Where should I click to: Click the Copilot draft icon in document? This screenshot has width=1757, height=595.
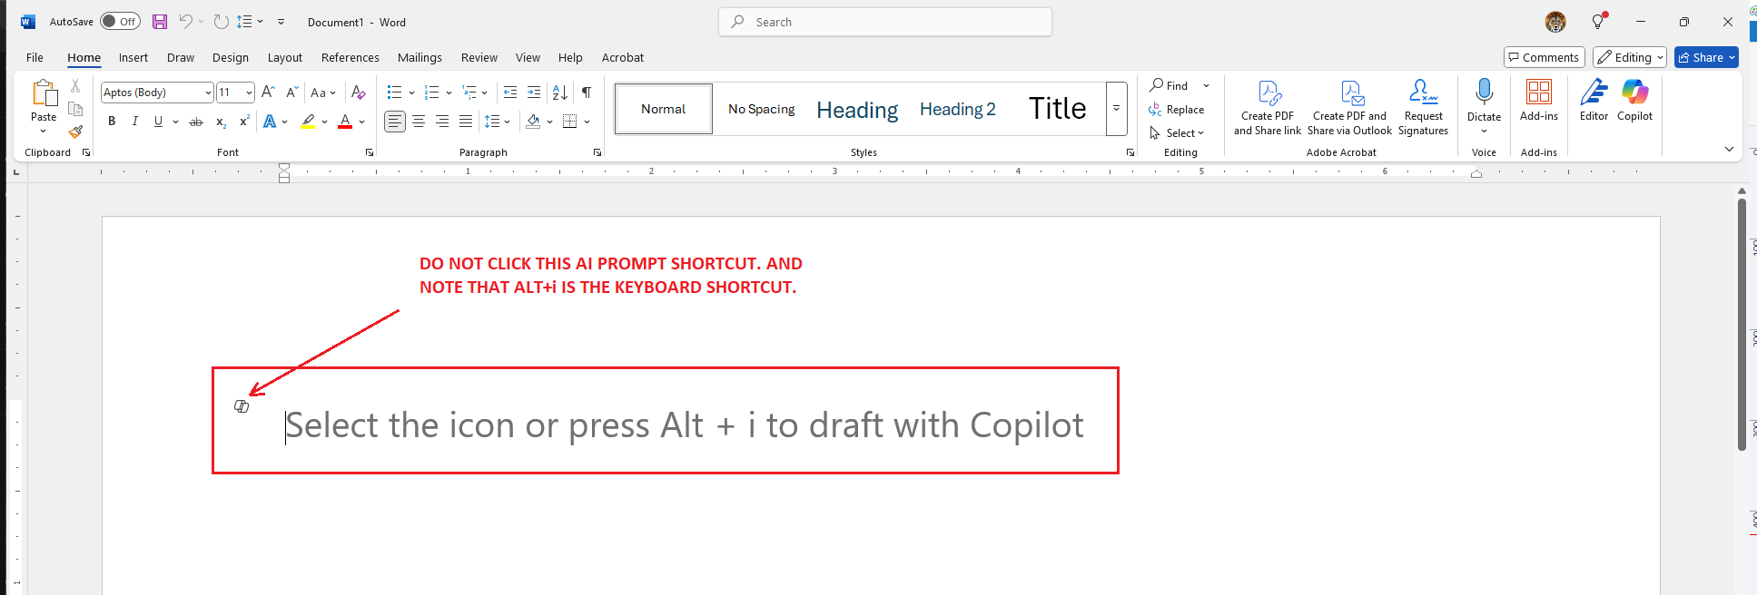242,406
